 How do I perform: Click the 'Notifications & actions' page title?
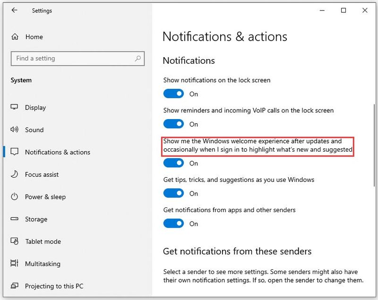[225, 37]
